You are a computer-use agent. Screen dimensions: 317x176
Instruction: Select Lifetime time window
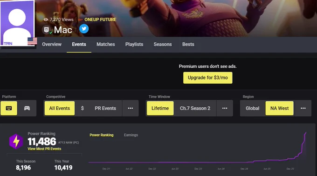pos(160,108)
